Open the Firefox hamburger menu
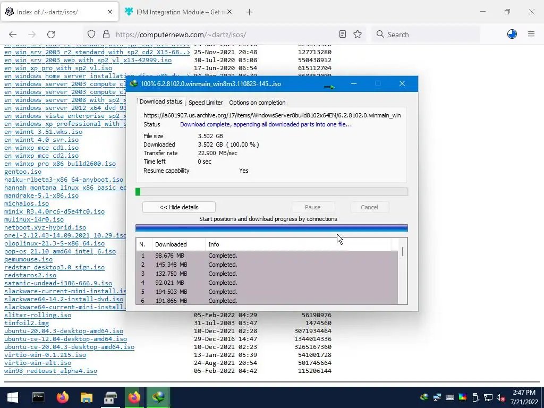 [x=531, y=34]
